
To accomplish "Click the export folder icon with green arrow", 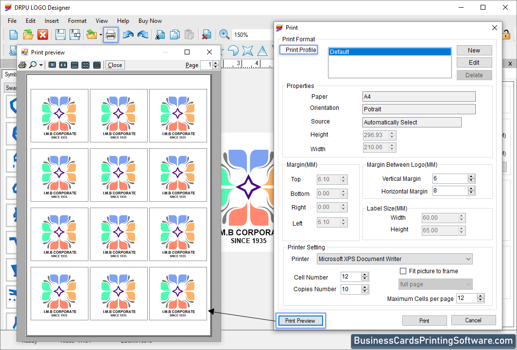I will click(91, 35).
